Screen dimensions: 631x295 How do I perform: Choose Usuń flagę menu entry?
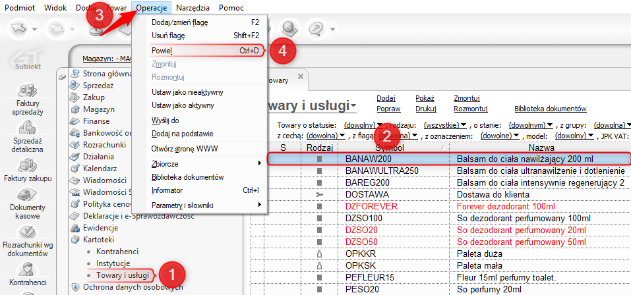pos(206,36)
